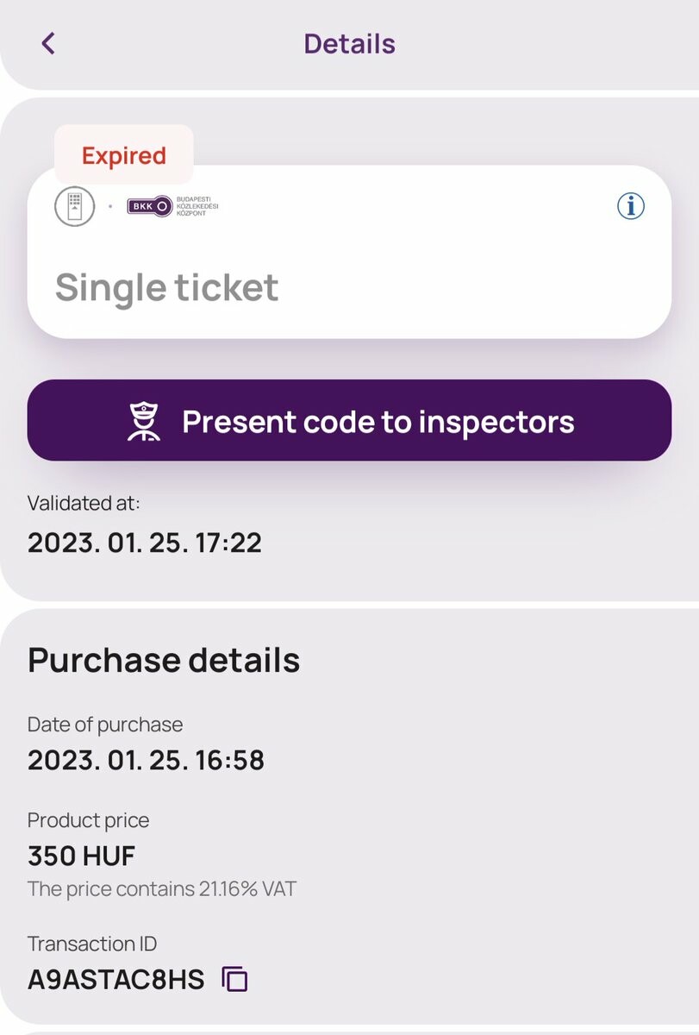Tap the 350 HUF price value
The width and height of the screenshot is (699, 1035).
coord(81,856)
